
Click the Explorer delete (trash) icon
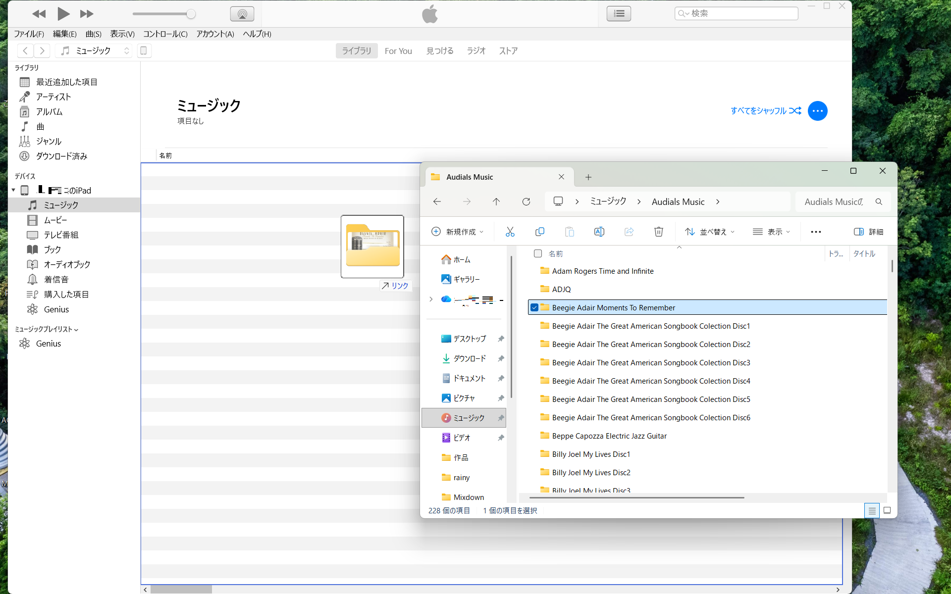[x=658, y=232]
